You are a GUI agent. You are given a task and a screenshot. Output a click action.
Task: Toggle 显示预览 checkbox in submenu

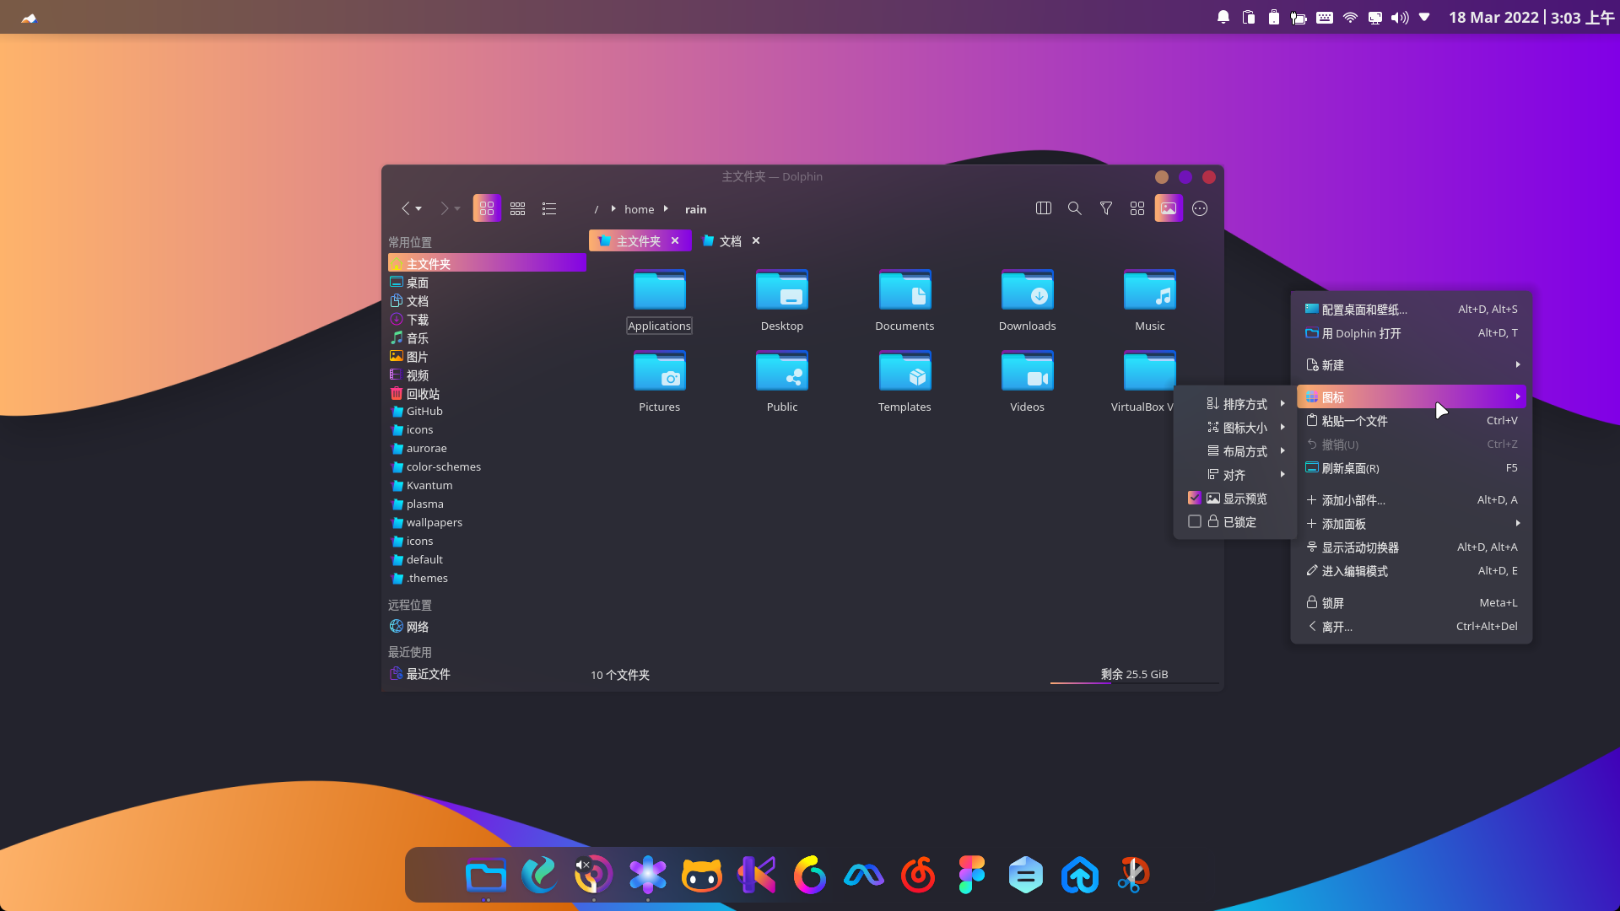[x=1195, y=499]
